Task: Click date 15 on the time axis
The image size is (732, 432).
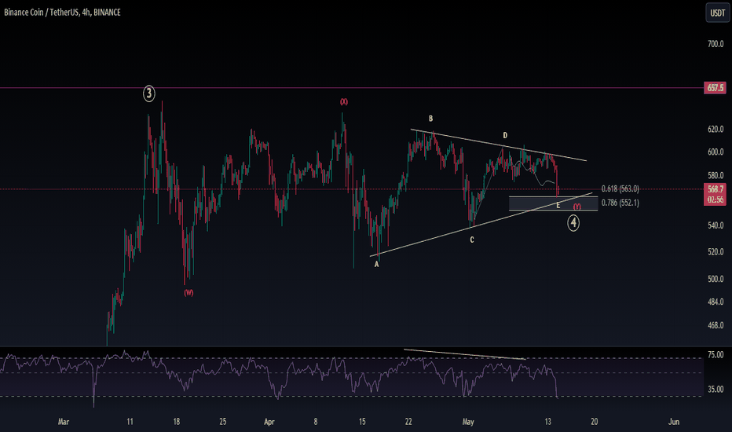Action: (362, 422)
